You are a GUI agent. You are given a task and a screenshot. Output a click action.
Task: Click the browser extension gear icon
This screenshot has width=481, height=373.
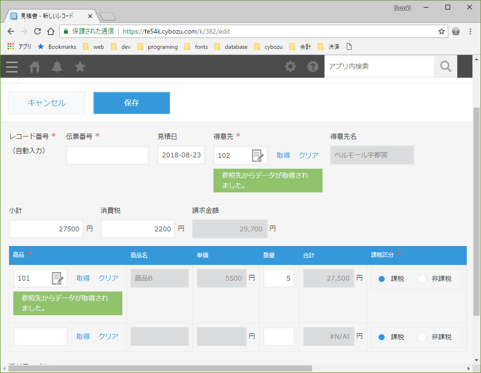(x=456, y=31)
